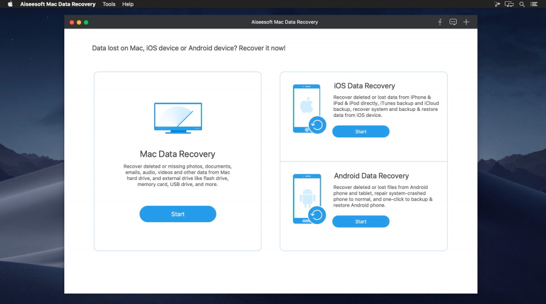The height and width of the screenshot is (304, 546).
Task: Click the Mac recovery description paragraph
Action: coord(178,175)
